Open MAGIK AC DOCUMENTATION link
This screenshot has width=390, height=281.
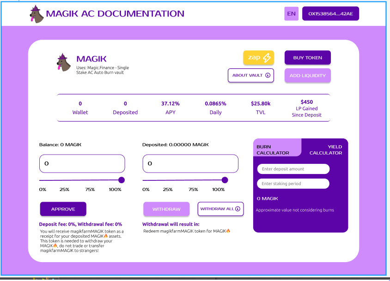click(115, 14)
